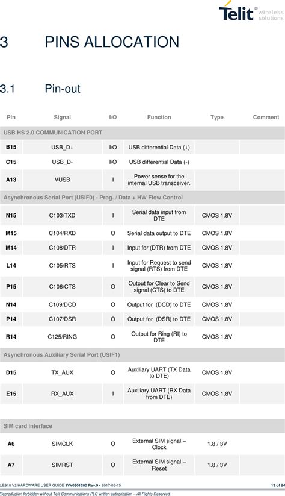Viewport: 285px width, 496px height.
Task: Click the VUSB signal name
Action: click(x=62, y=180)
